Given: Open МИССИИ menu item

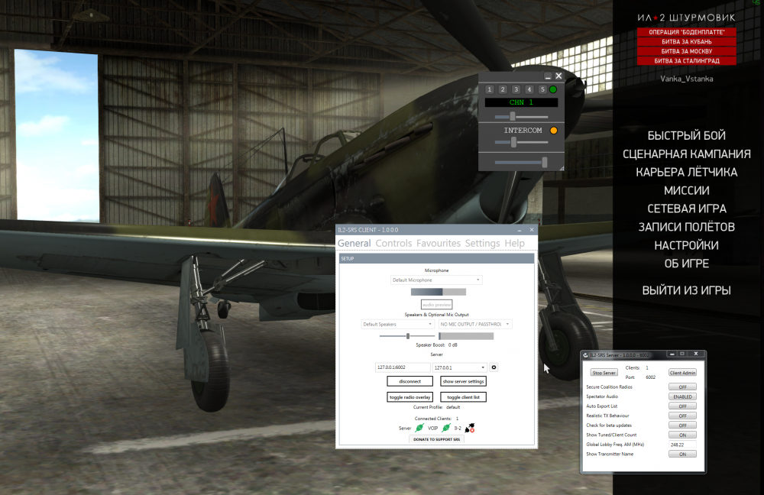Looking at the screenshot, I should 687,190.
